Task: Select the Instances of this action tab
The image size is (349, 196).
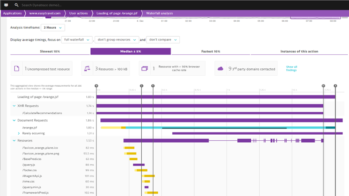Action: 298,51
